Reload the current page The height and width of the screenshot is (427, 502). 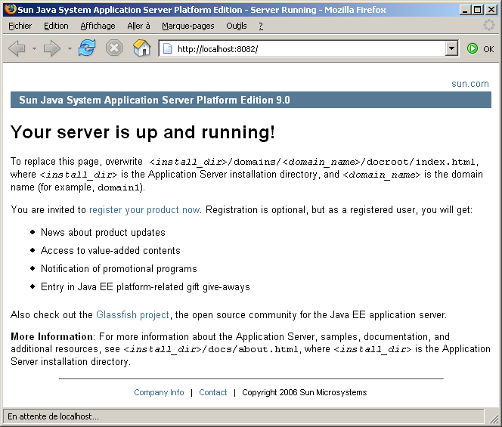coord(87,48)
